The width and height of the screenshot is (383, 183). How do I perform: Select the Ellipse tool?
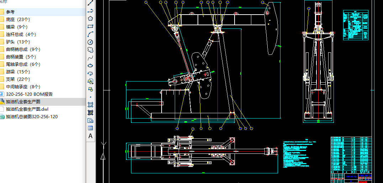[90, 66]
